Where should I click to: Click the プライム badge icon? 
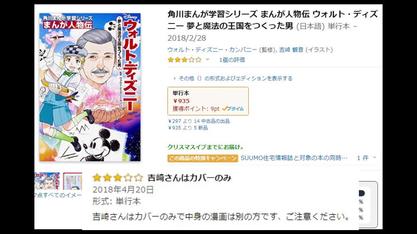click(x=233, y=108)
